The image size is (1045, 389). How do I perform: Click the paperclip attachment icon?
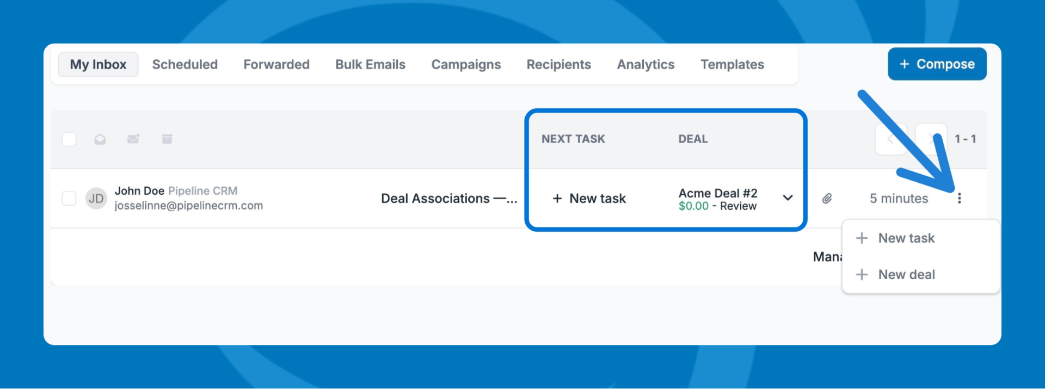[x=827, y=199]
